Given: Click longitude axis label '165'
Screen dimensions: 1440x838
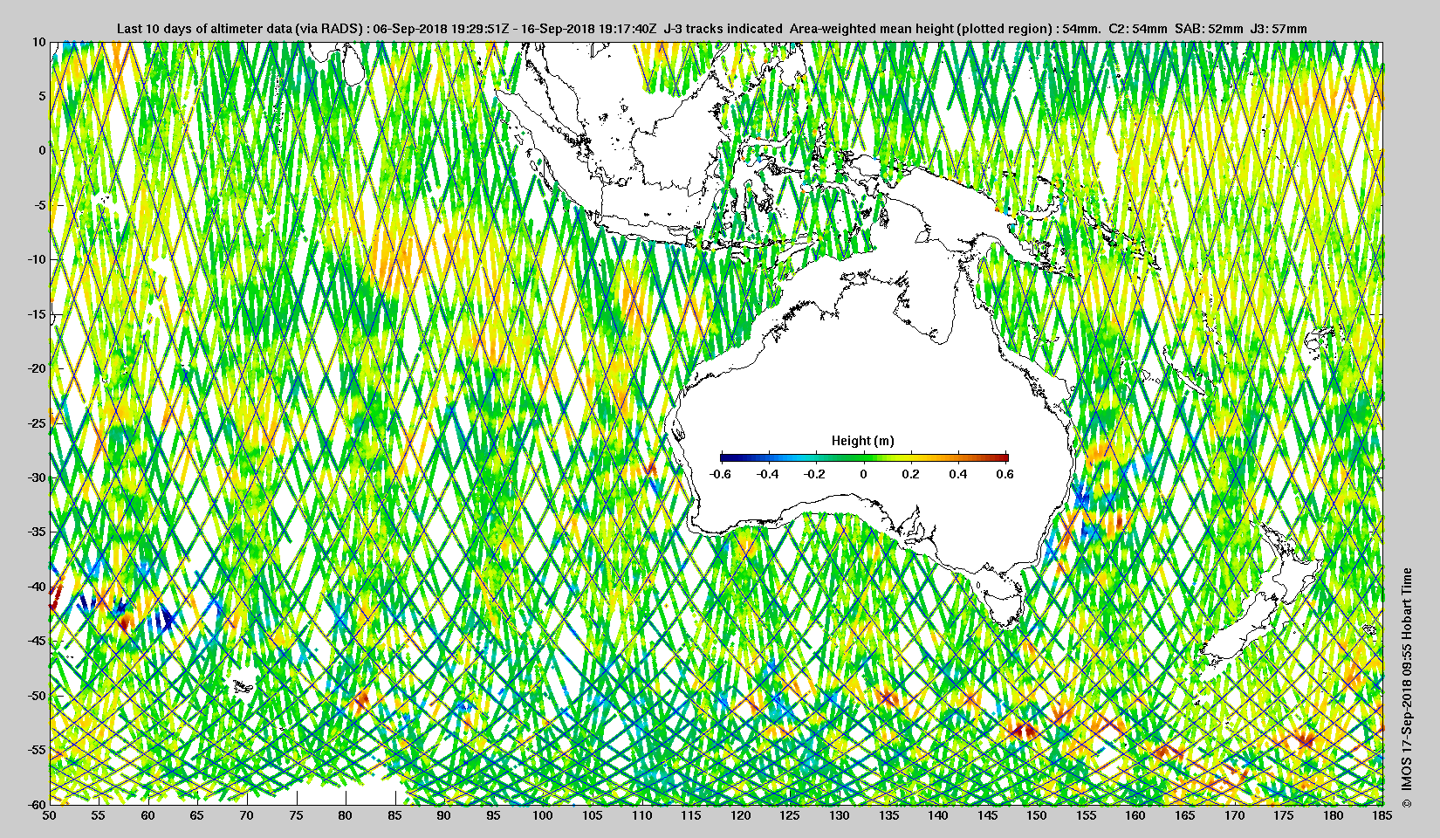Looking at the screenshot, I should coord(1185,815).
